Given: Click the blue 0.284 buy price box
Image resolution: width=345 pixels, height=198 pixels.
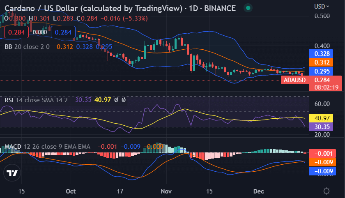Looking at the screenshot, I should 63,32.
